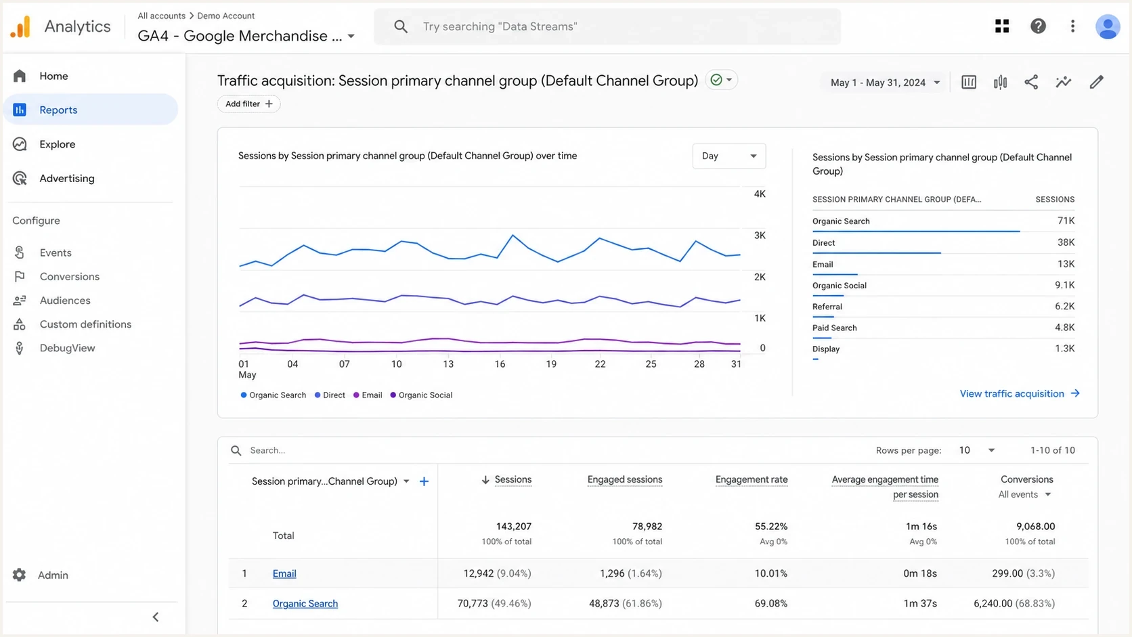Share this report with the share icon
This screenshot has width=1132, height=637.
[1031, 83]
